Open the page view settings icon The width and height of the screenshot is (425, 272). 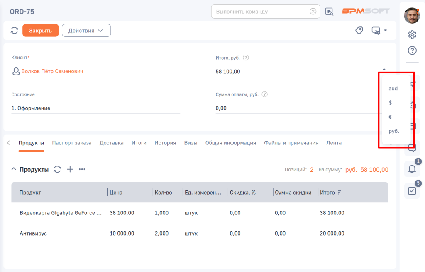pos(379,30)
